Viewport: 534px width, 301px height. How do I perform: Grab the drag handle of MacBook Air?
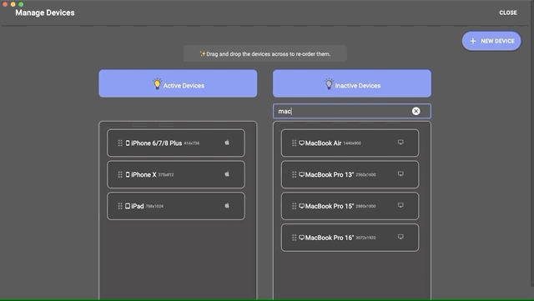click(x=294, y=143)
